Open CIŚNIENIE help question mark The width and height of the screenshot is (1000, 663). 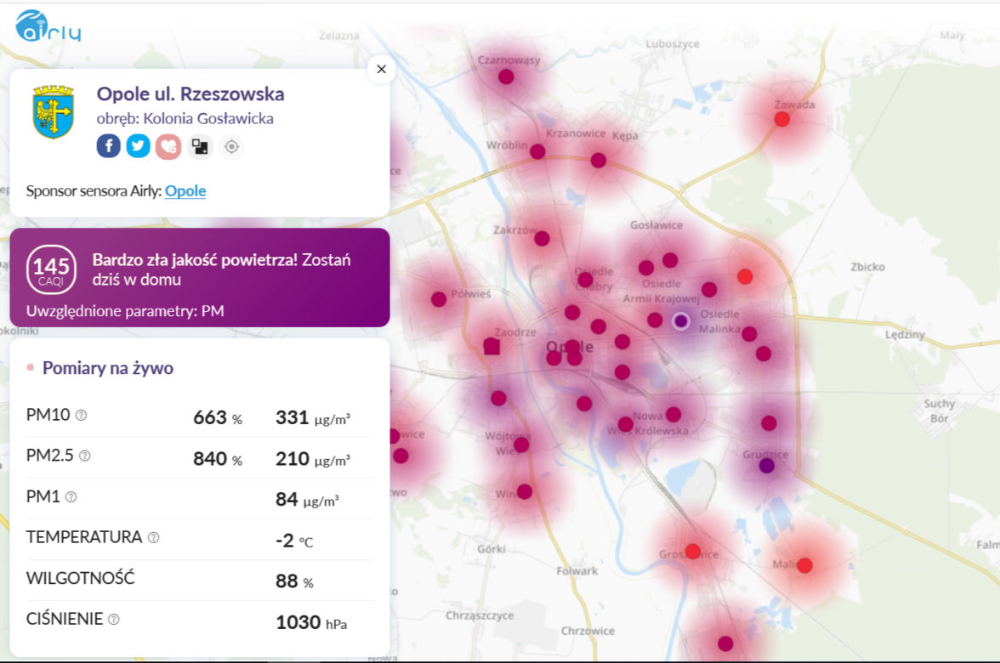click(114, 619)
